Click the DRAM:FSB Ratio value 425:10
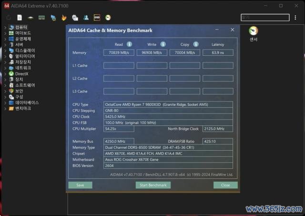The image size is (305, 216). [218, 141]
